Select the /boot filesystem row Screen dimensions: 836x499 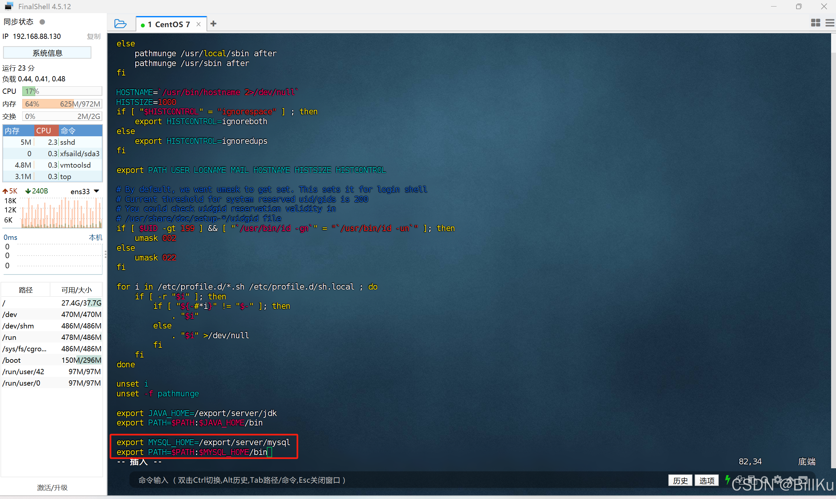tap(52, 360)
